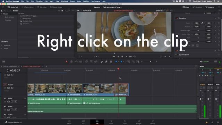Toggle loop playback in viewer
The width and height of the screenshot is (222, 125).
[135, 56]
